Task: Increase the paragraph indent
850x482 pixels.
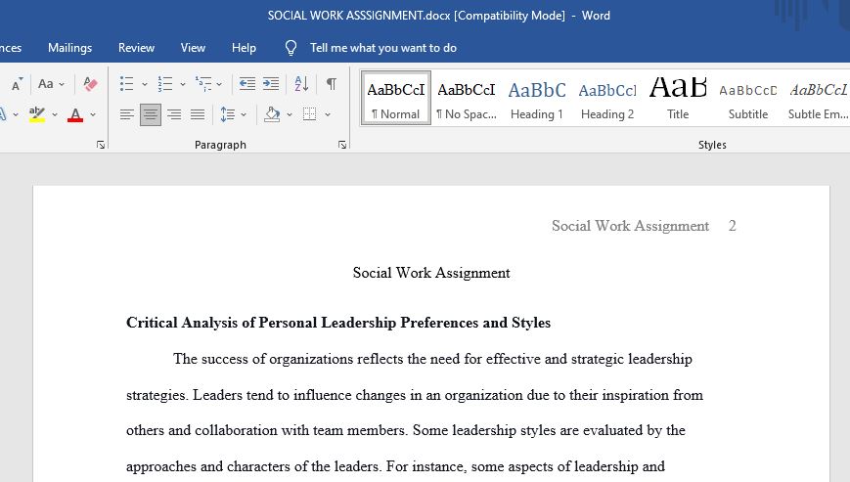Action: [271, 84]
